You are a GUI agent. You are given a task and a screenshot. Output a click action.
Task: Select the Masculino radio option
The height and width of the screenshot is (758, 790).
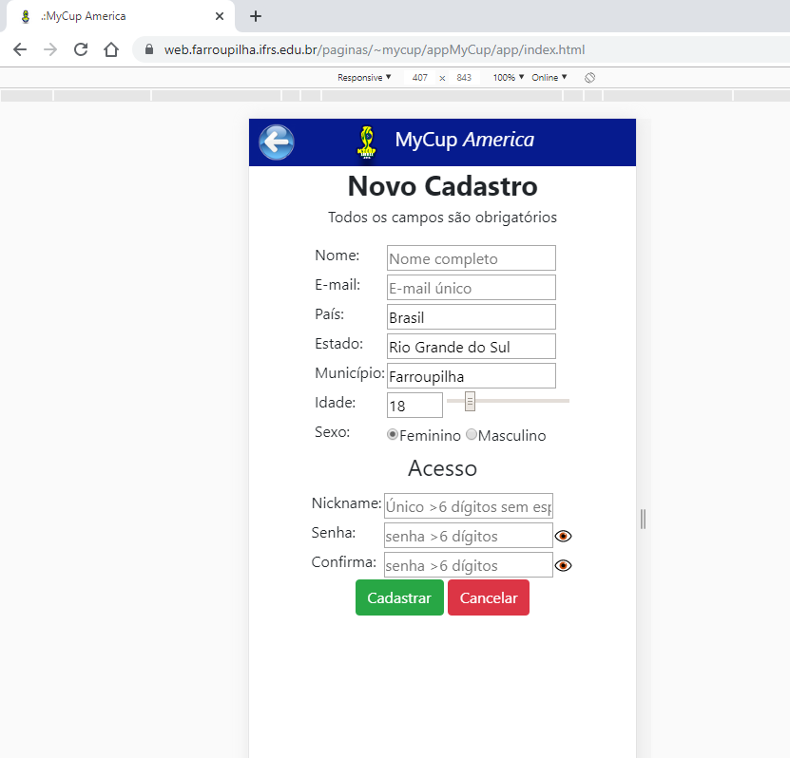point(472,434)
